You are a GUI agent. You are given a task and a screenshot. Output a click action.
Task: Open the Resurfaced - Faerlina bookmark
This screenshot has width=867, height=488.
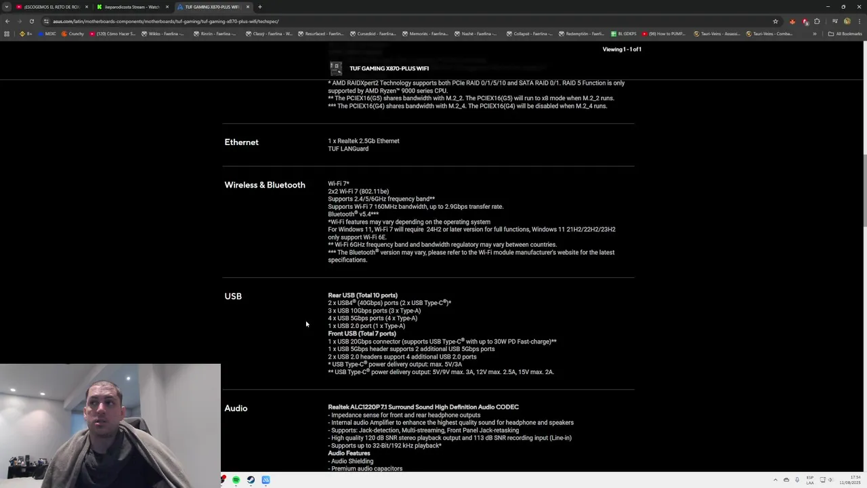(x=321, y=34)
